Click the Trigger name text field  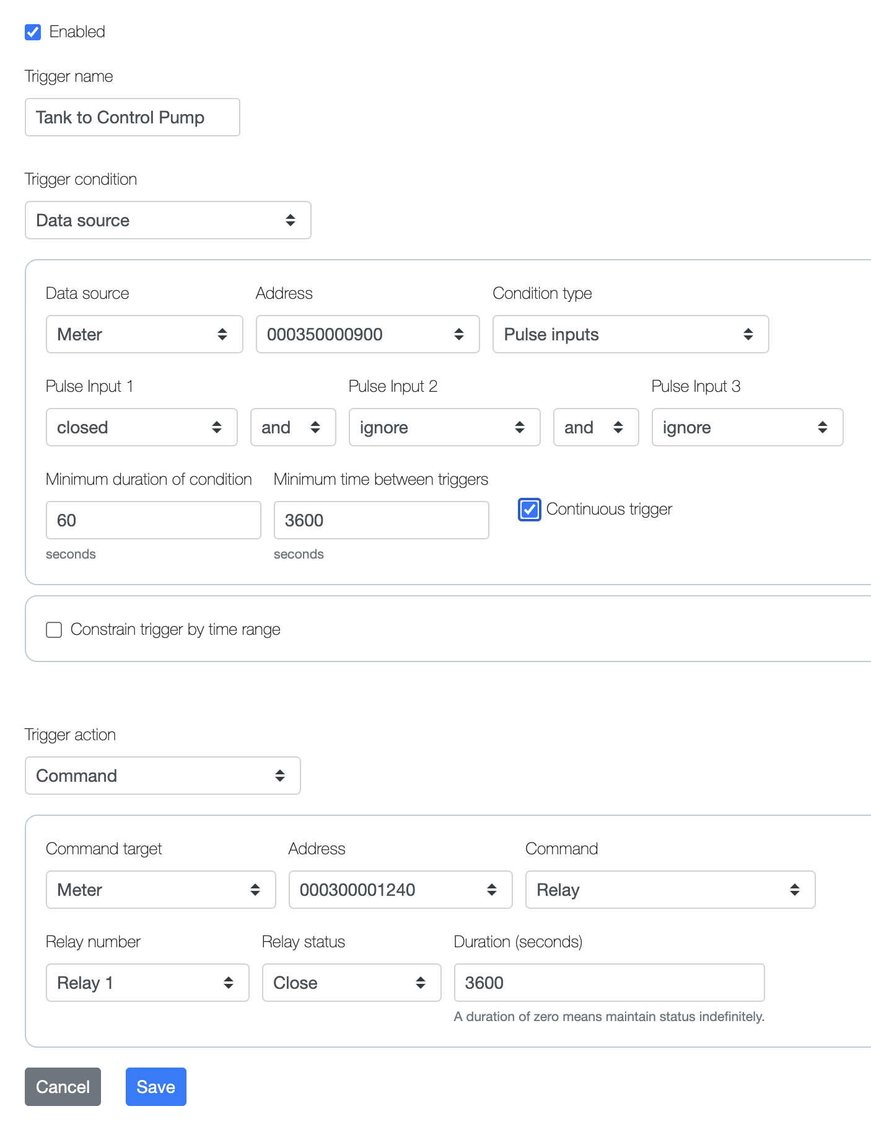[x=132, y=117]
